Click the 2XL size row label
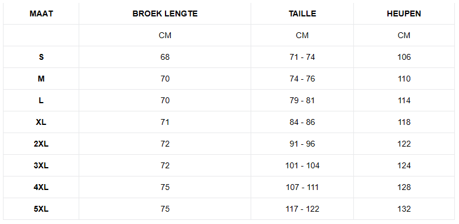 41,144
